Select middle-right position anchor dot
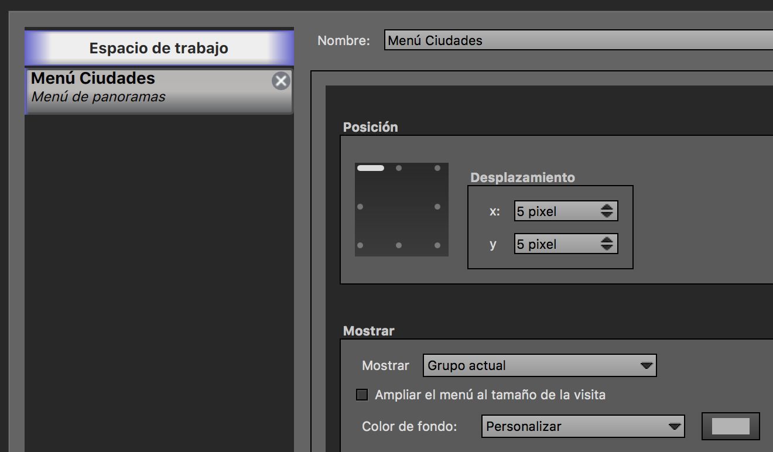This screenshot has width=773, height=452. point(437,207)
